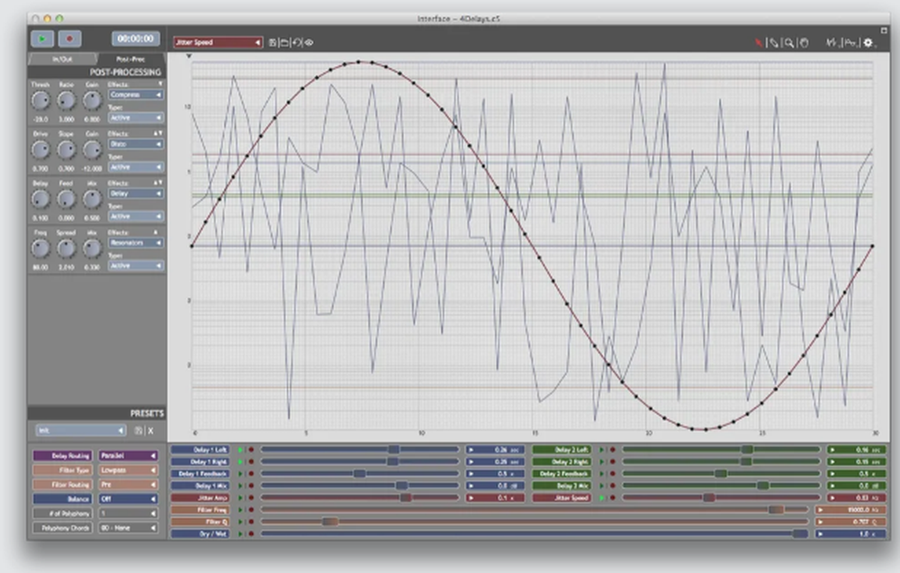900x573 pixels.
Task: Toggle Filter Freq automation play arrow
Action: click(241, 510)
